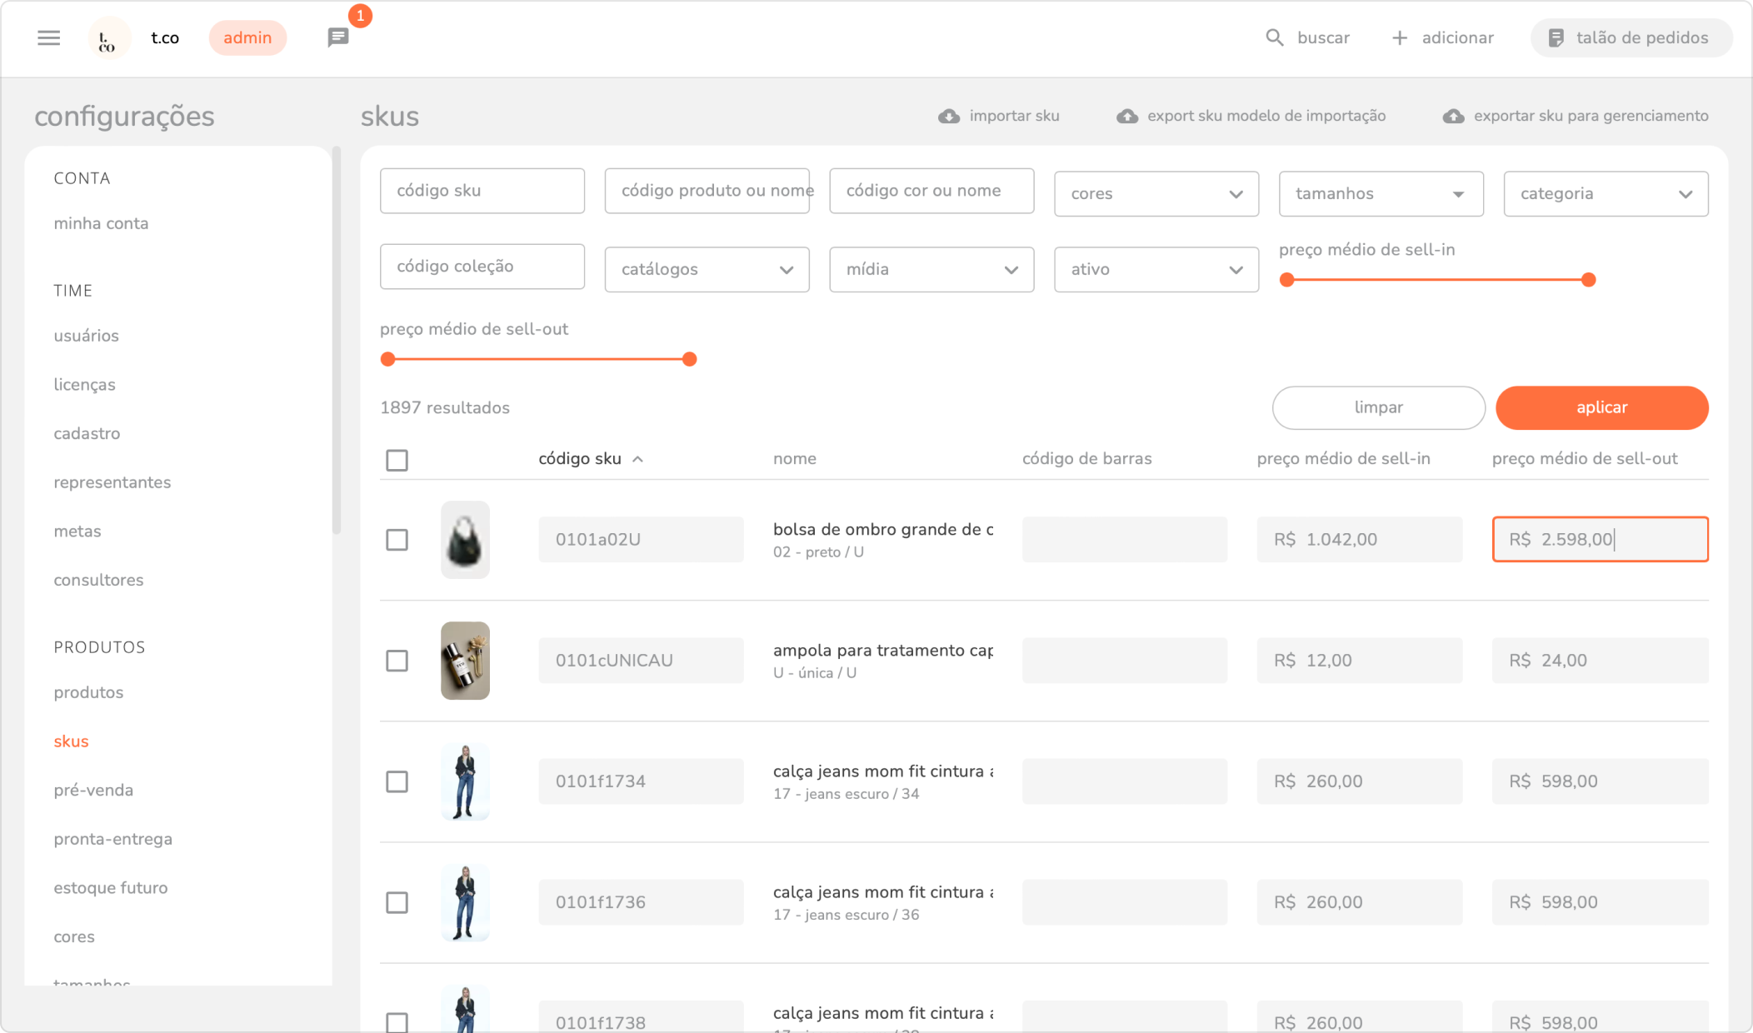
Task: Click the buscar magnifier icon
Action: pyautogui.click(x=1274, y=38)
